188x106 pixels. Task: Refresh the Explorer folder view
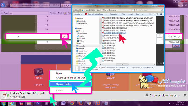pyautogui.click(x=133, y=10)
